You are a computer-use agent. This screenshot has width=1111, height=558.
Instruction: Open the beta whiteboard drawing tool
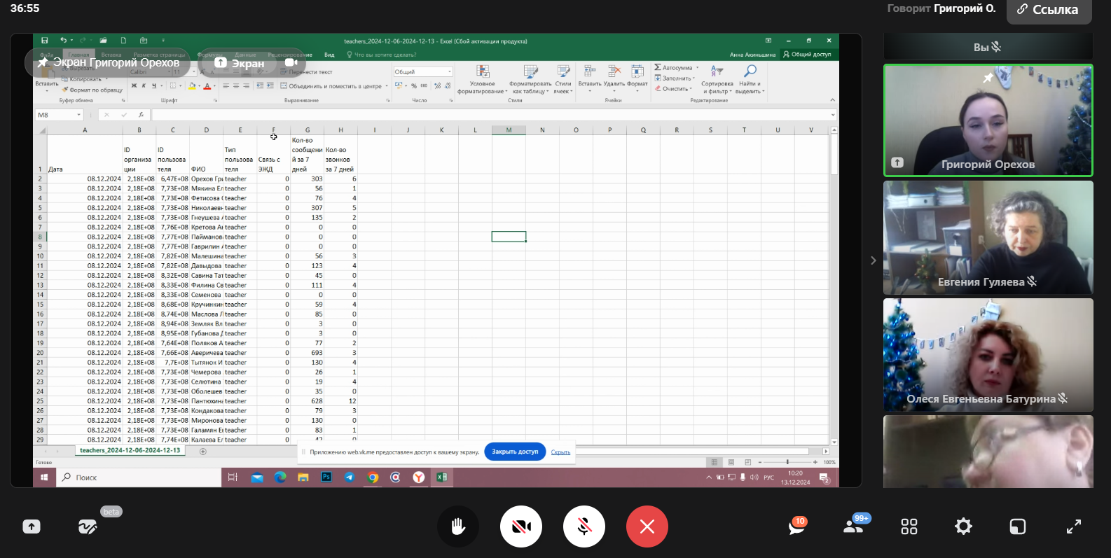coord(88,526)
